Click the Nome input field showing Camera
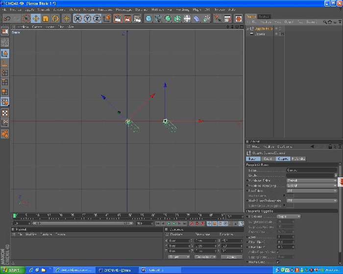The width and height of the screenshot is (343, 274). pos(312,170)
